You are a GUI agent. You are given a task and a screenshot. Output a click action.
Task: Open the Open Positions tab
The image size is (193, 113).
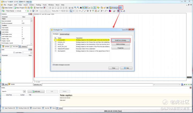pos(9,108)
